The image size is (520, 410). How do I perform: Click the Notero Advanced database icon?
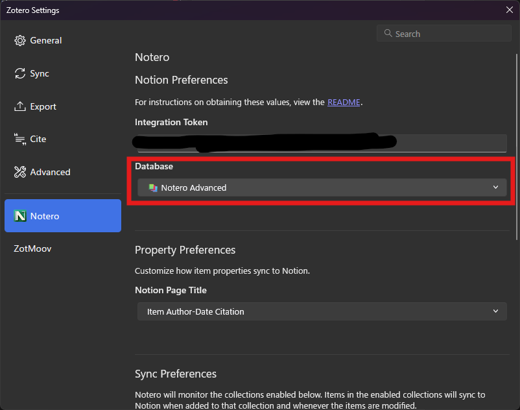(153, 187)
